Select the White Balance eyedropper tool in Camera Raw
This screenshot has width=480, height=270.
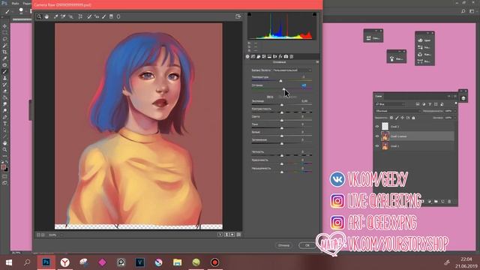pyautogui.click(x=56, y=16)
